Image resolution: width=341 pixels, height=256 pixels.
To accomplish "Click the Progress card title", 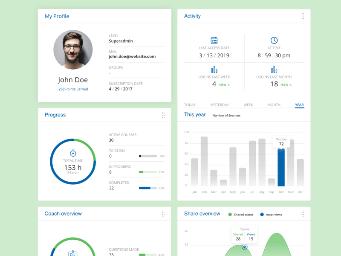I will click(x=55, y=115).
